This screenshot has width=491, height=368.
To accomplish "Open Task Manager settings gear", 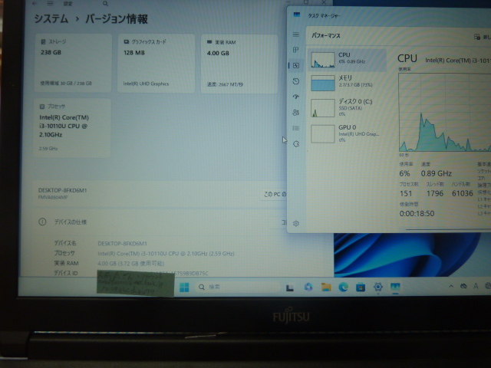I will 296,224.
